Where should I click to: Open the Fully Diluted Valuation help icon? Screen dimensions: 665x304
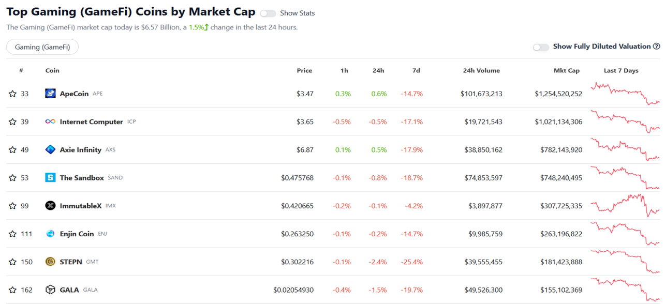[657, 47]
